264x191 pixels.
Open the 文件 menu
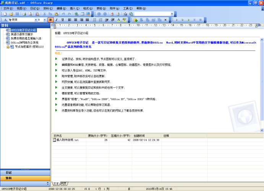pyautogui.click(x=8, y=8)
